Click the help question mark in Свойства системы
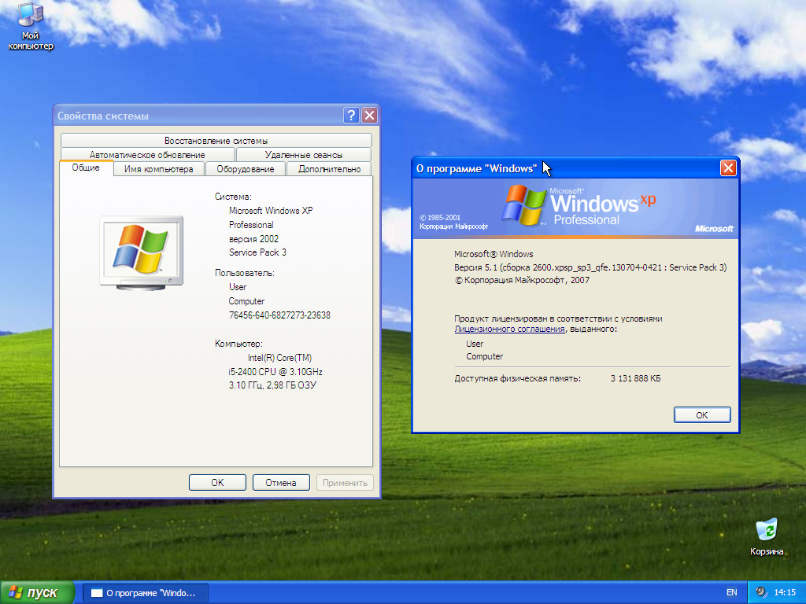 pyautogui.click(x=351, y=115)
